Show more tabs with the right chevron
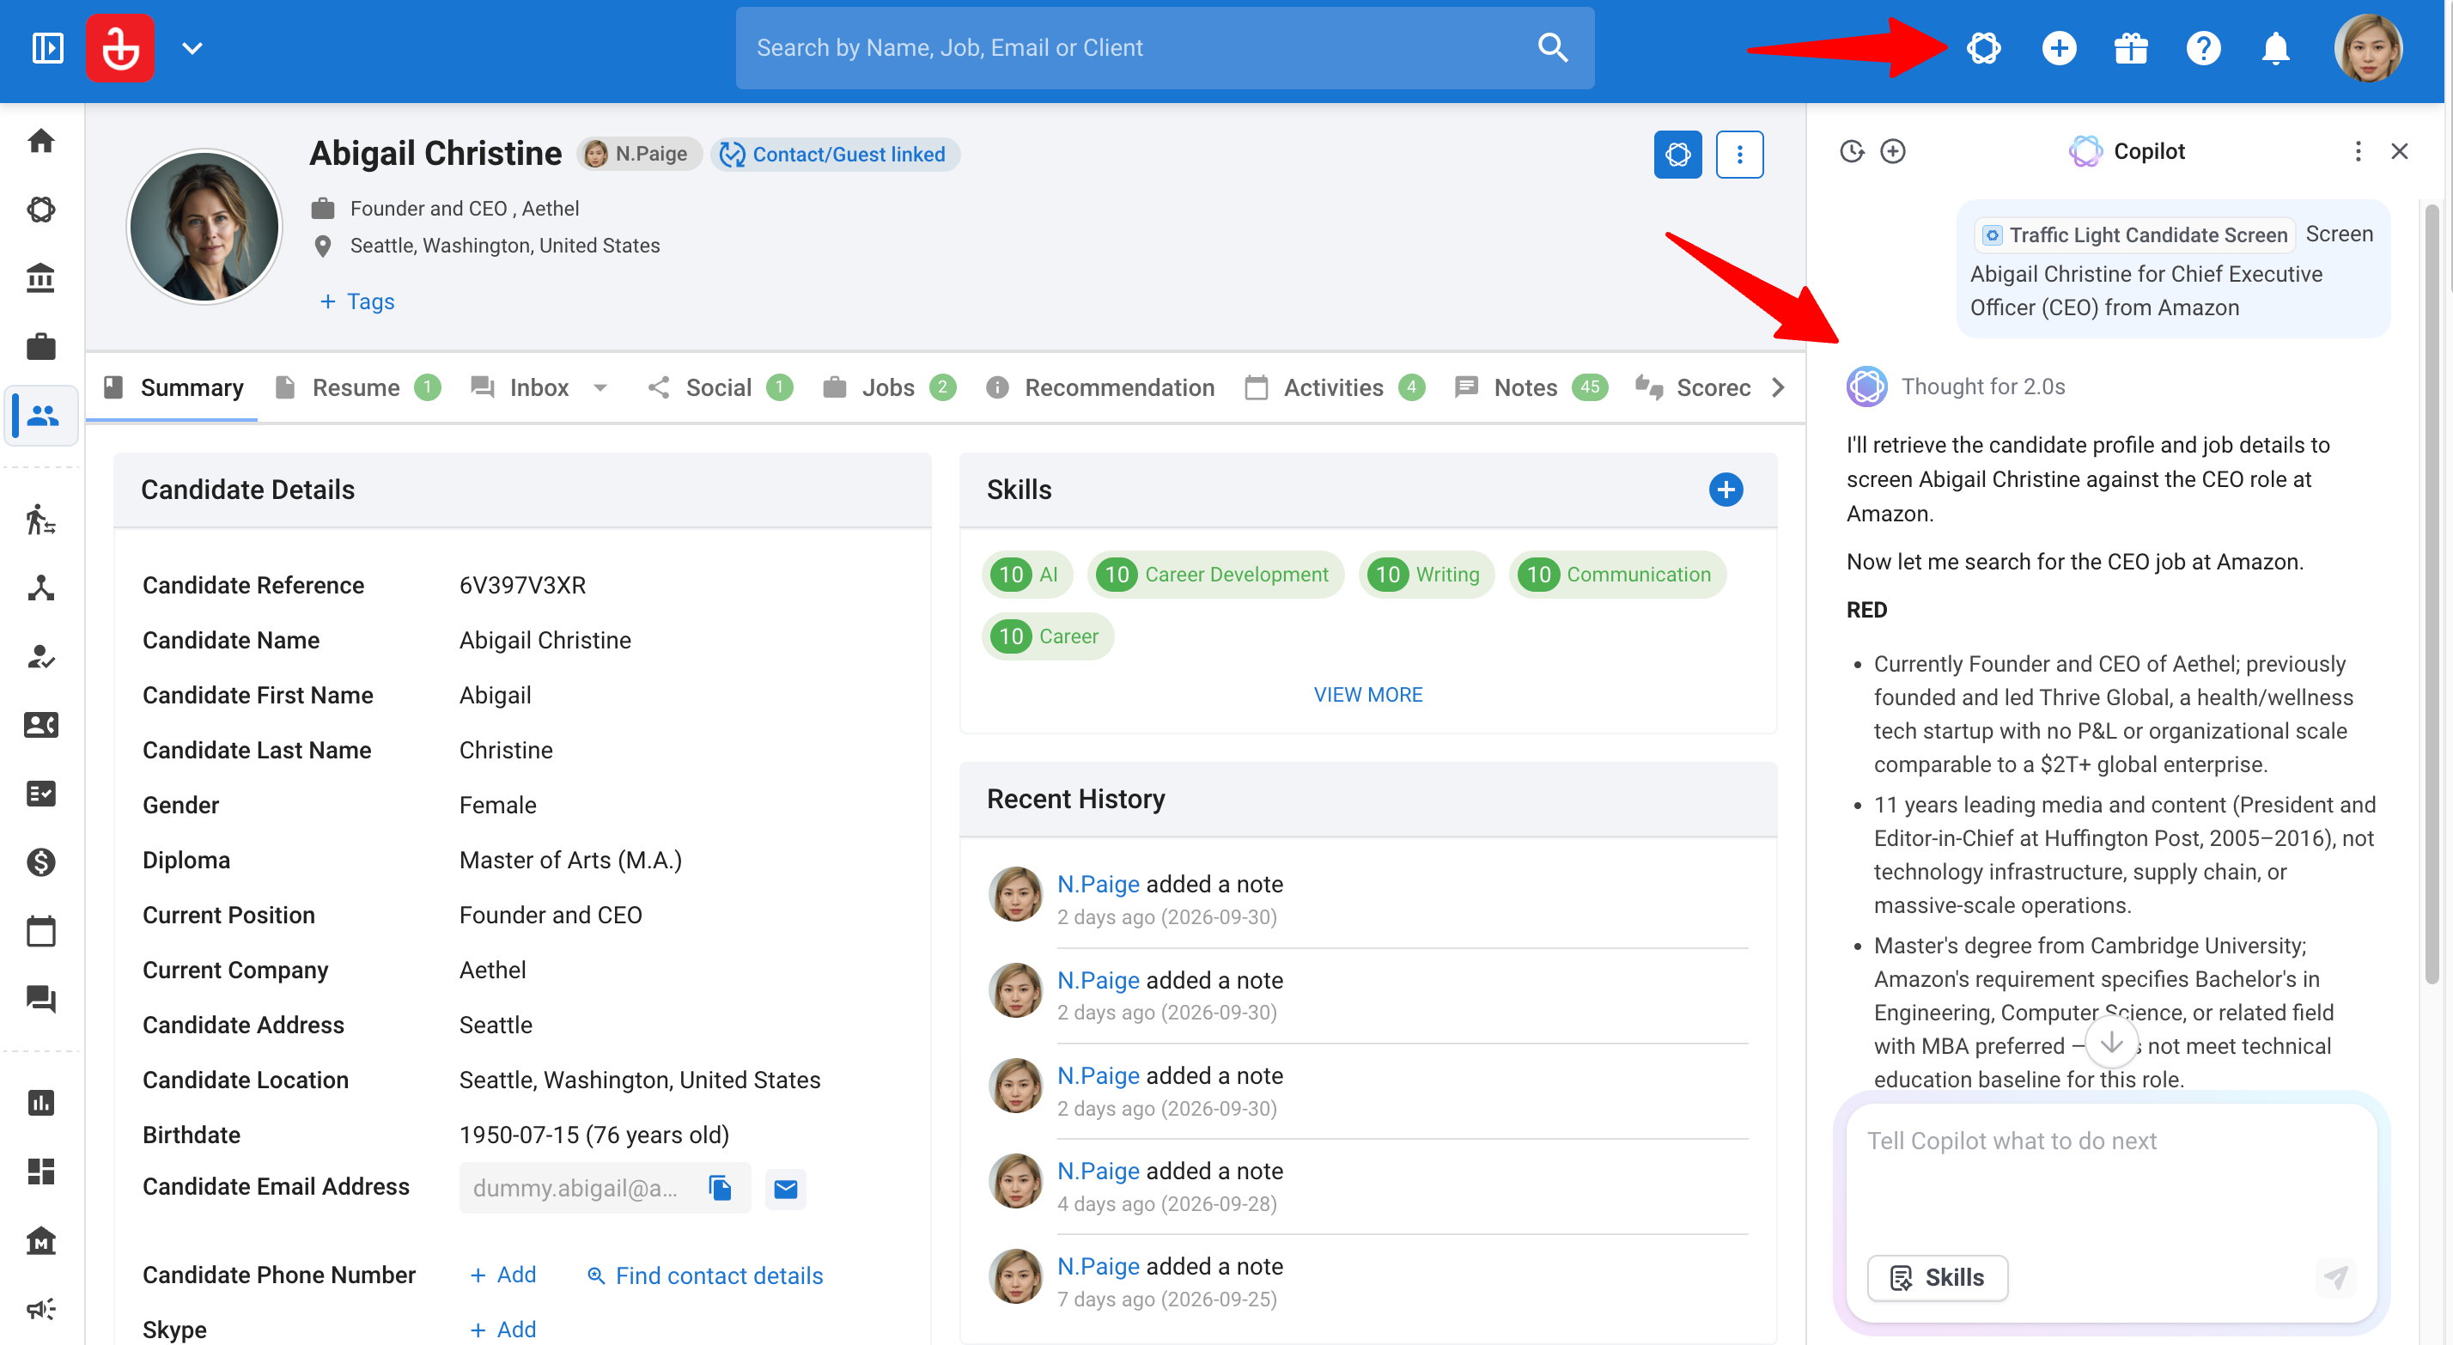Image resolution: width=2453 pixels, height=1345 pixels. [x=1778, y=387]
